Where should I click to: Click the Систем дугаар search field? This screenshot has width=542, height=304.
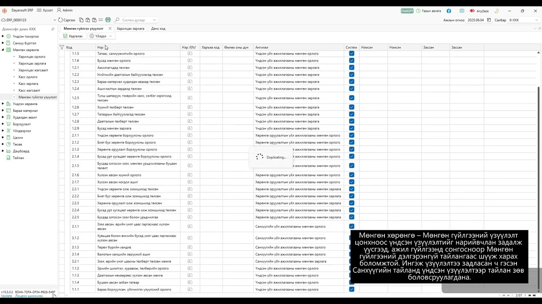point(136,20)
